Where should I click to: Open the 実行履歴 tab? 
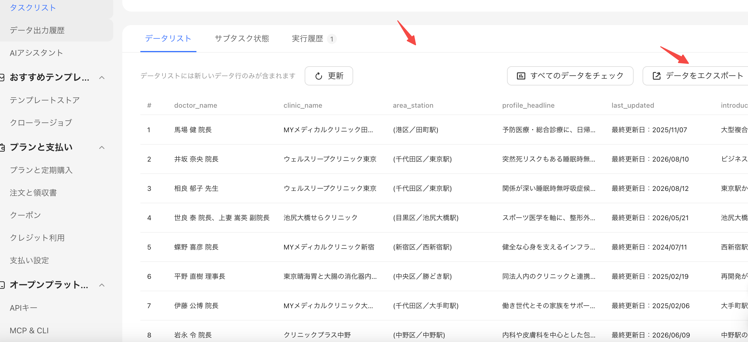click(307, 39)
